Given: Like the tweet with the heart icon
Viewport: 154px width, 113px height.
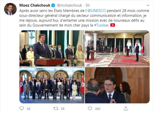Looking at the screenshot, I should point(90,108).
